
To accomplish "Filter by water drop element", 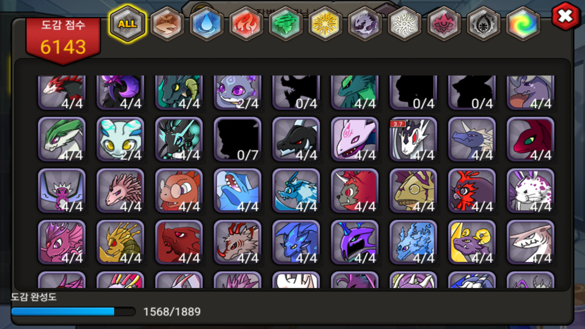I will [206, 24].
